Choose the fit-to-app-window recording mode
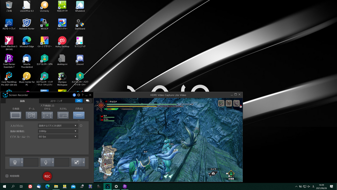Viewport: 337px width, 190px height. click(x=47, y=115)
